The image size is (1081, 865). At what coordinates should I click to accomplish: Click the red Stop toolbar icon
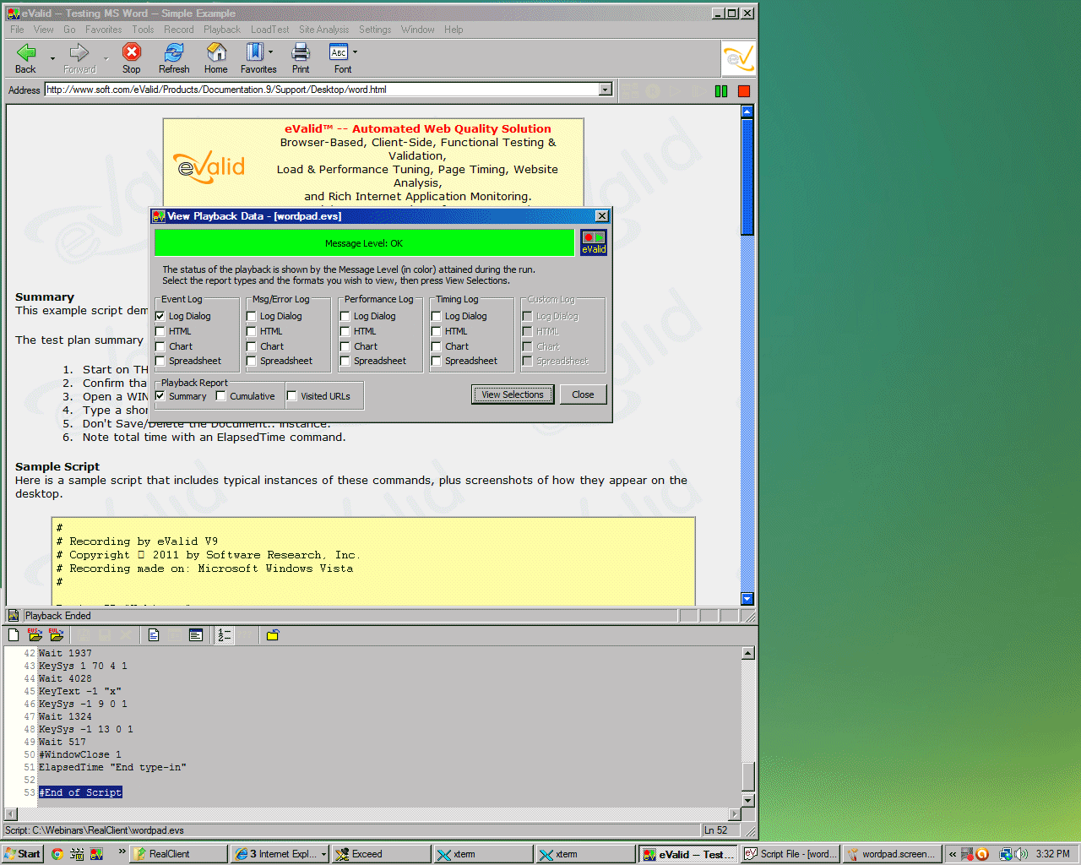[131, 52]
